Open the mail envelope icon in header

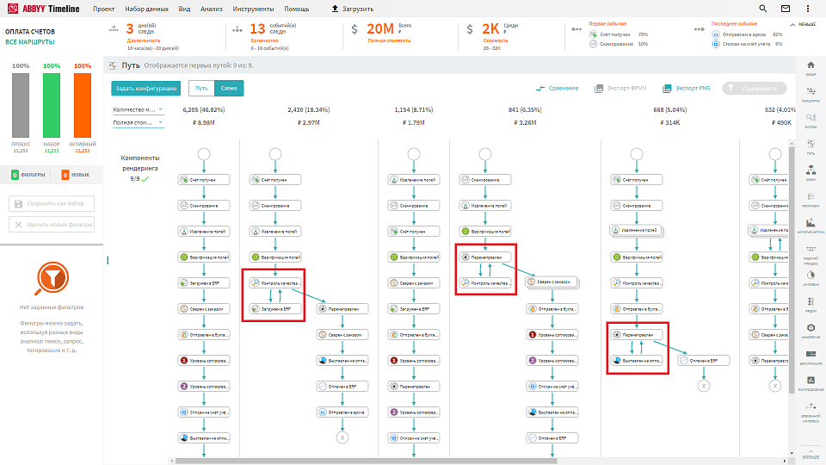(x=786, y=9)
